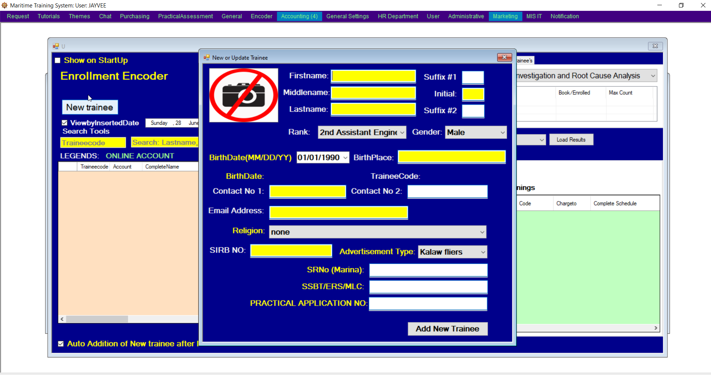This screenshot has height=375, width=711.
Task: Open the Investigation and Root Cause Analysis dropdown
Action: 653,76
